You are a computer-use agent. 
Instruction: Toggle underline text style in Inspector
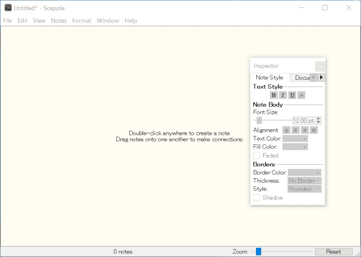click(292, 95)
